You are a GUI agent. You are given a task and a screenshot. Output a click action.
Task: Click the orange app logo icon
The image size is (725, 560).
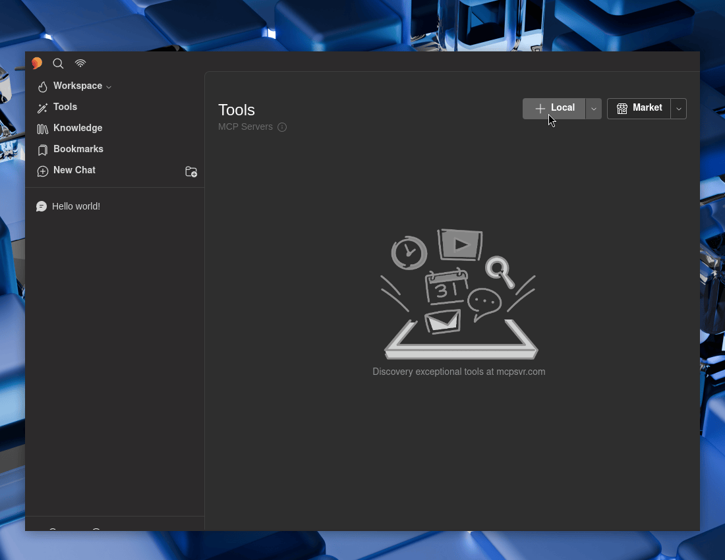click(37, 63)
